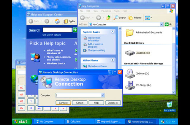190x125 pixels.
Task: Switch to My Computer taskbar button
Action: coord(49,121)
